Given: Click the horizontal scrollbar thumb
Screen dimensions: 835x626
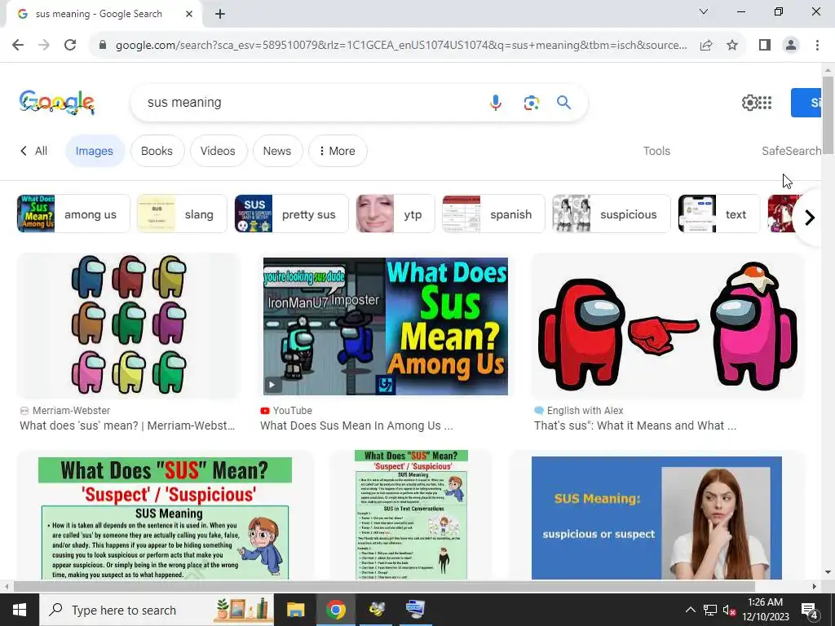Looking at the screenshot, I should 383,586.
